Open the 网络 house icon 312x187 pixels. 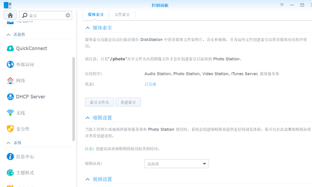(x=10, y=80)
